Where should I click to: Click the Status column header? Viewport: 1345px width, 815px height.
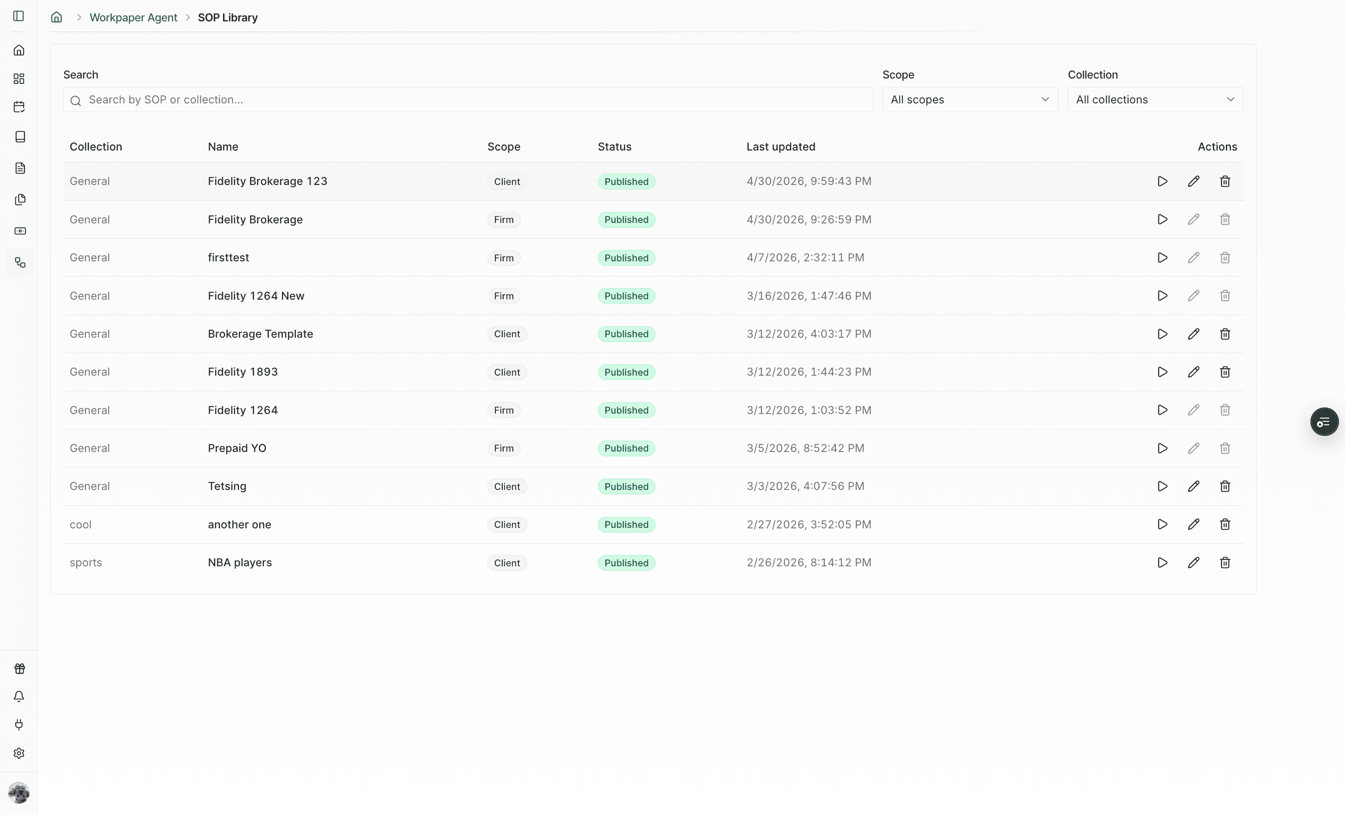[614, 146]
